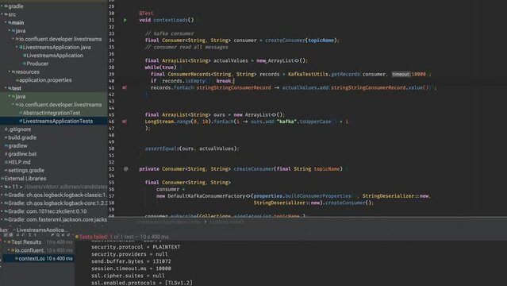
Task: Click the 'Tests failed: 1 of 1 test' summary
Action: (x=124, y=237)
